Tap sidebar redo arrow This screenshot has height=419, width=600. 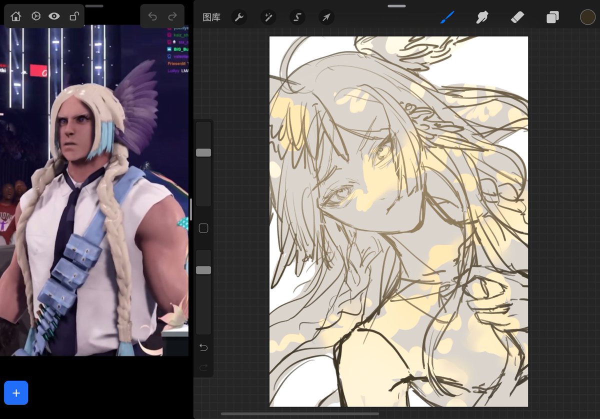[203, 368]
